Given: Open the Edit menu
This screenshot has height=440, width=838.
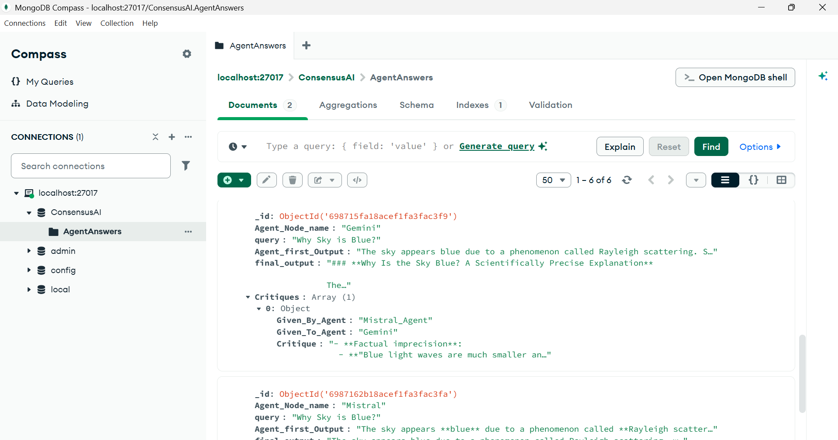Looking at the screenshot, I should pos(61,23).
